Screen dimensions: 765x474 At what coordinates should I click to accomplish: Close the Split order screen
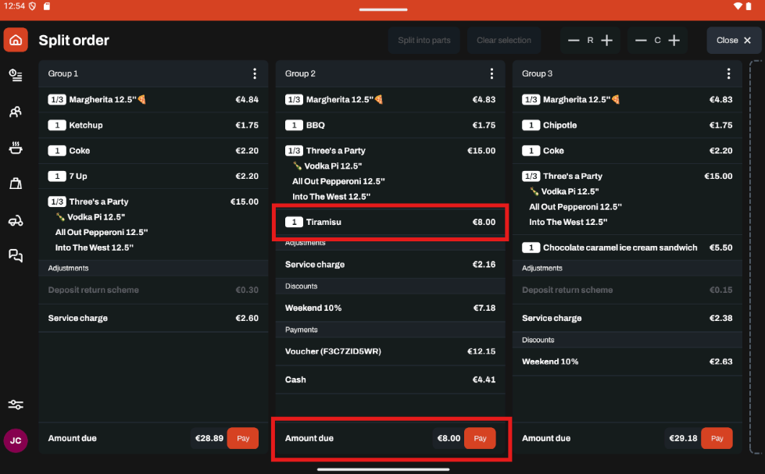[734, 41]
